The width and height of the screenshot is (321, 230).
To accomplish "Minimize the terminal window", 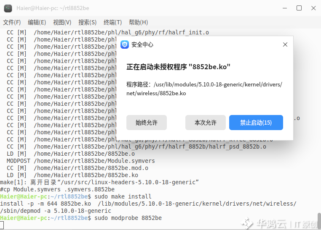I will pos(285,8).
